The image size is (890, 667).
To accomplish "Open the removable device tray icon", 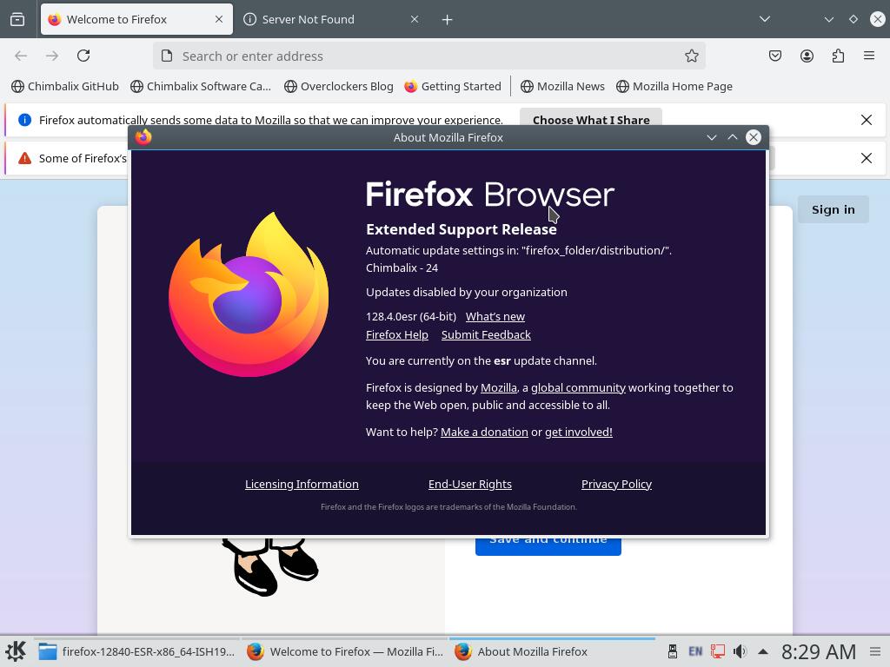I will (x=673, y=651).
